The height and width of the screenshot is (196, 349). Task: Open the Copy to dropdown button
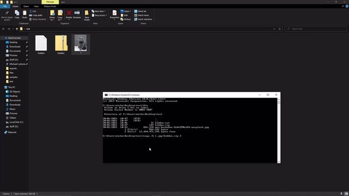(x=60, y=16)
